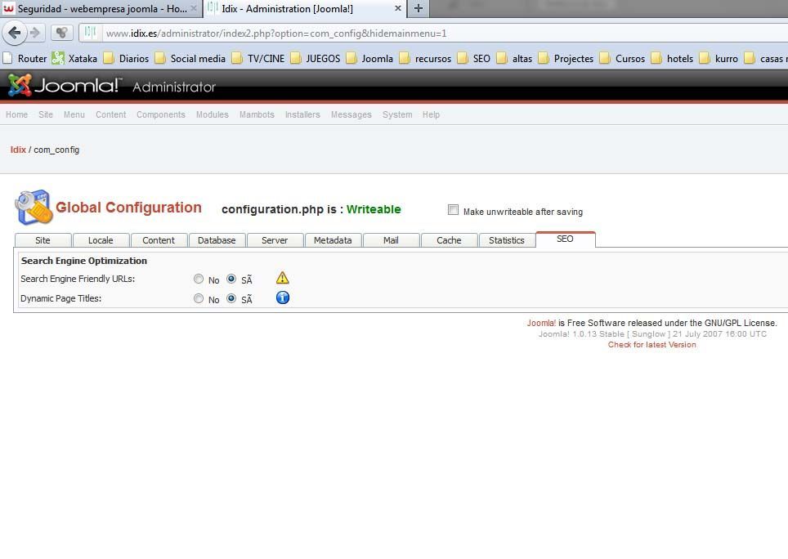Click the Joomla! link in footer
Viewport: 788px width, 559px height.
pos(541,323)
